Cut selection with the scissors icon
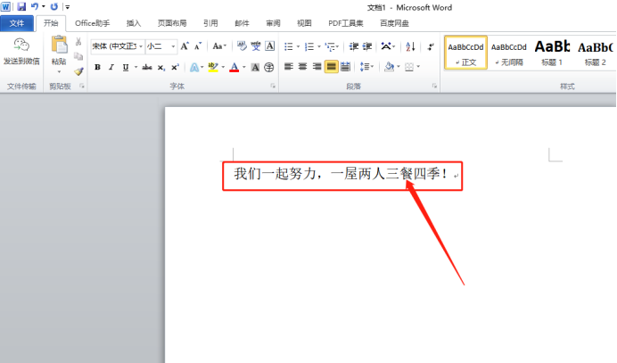This screenshot has height=363, width=617. pos(78,41)
